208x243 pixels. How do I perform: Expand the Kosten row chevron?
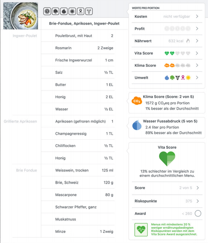pos(197,16)
